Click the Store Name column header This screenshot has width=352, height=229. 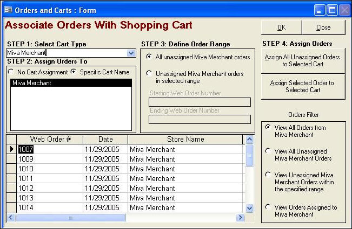(185, 139)
